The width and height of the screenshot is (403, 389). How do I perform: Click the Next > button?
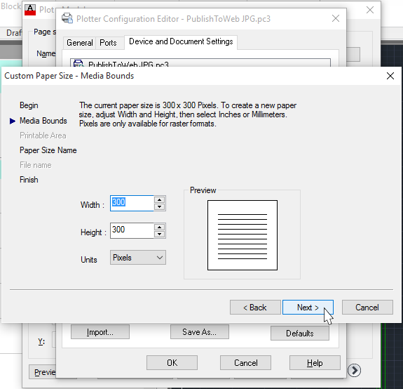(308, 307)
